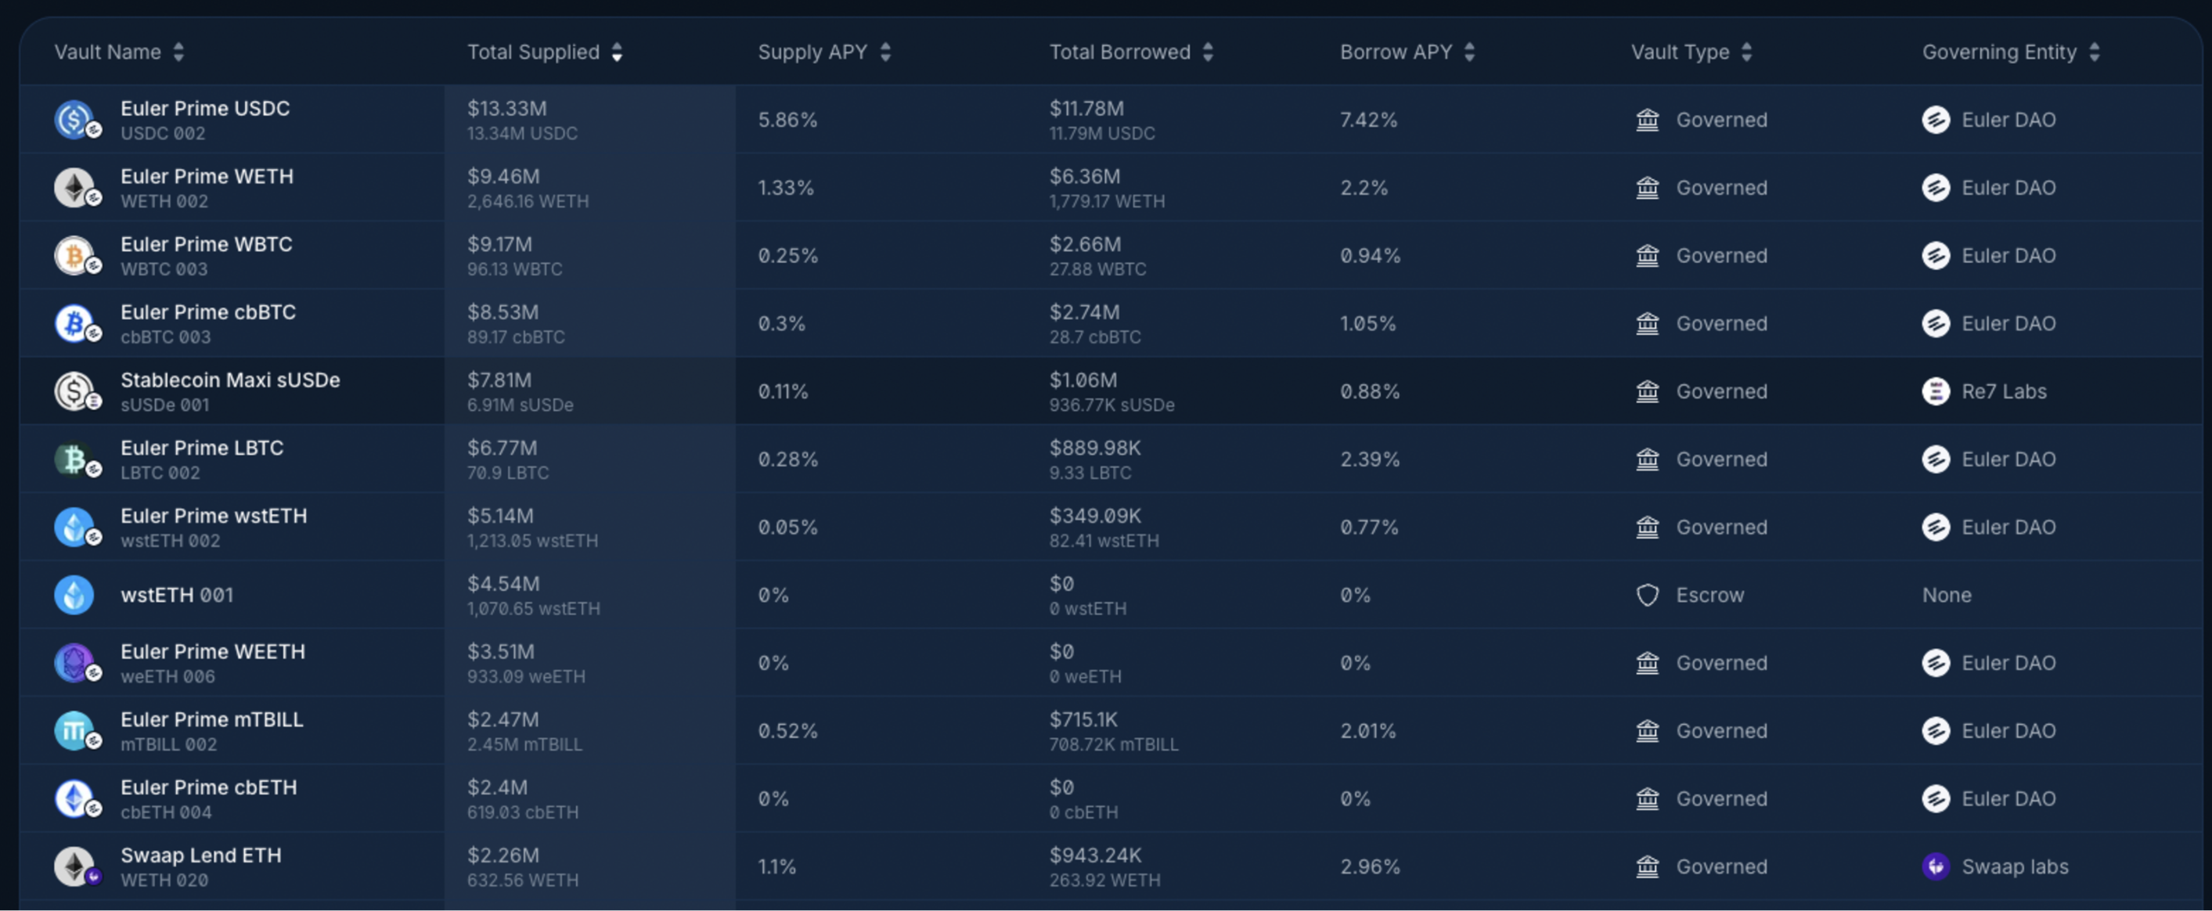Click Governed bank icon in Euler Prime LBTC row
2212x911 pixels.
[x=1647, y=459]
